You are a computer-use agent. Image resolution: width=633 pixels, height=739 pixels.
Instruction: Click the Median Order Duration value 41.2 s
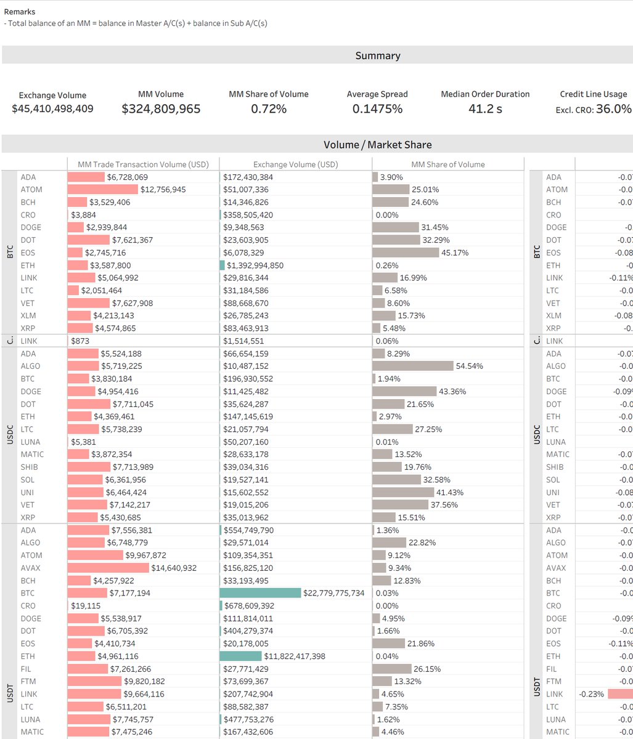[x=485, y=109]
